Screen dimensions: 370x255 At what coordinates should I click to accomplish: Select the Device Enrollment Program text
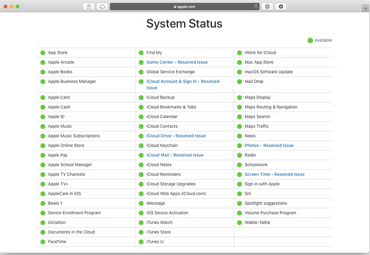(x=74, y=213)
